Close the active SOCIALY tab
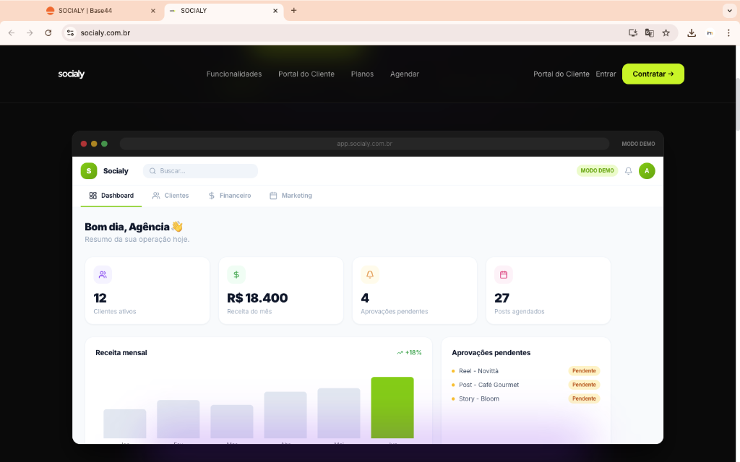Screen dimensions: 740x462 click(275, 11)
